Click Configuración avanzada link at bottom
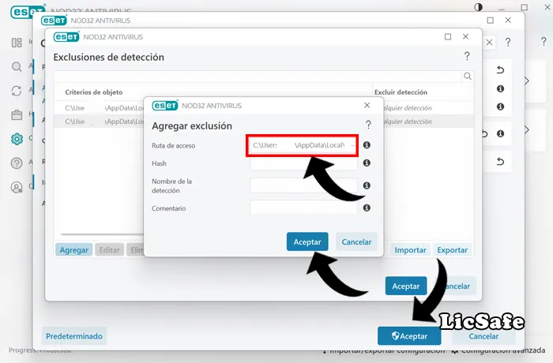 [499, 350]
